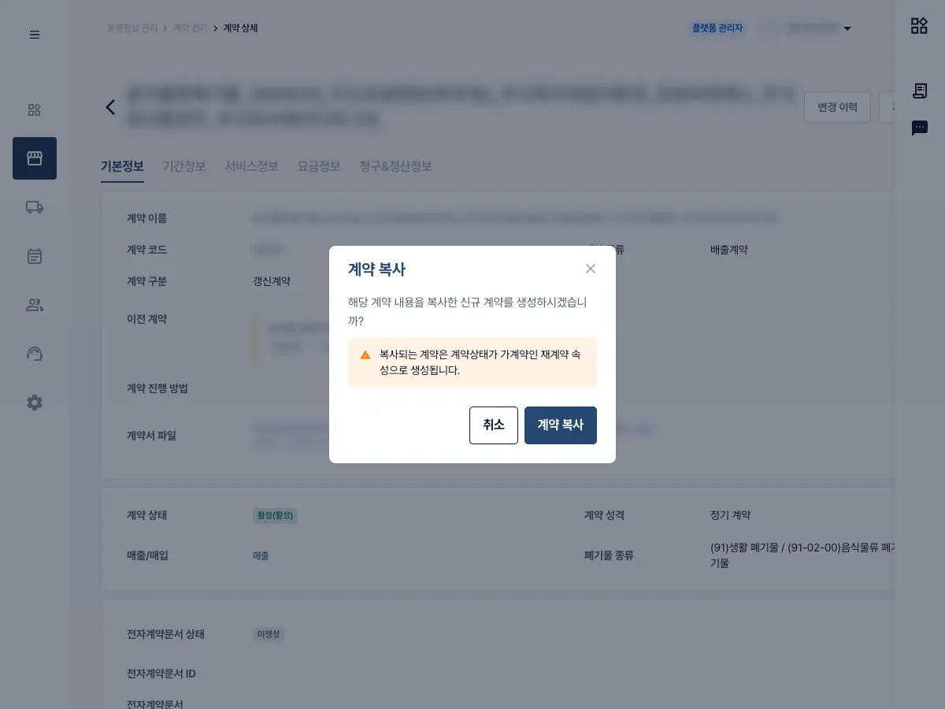Click the 활성(활성) status badge
The width and height of the screenshot is (945, 709).
275,516
